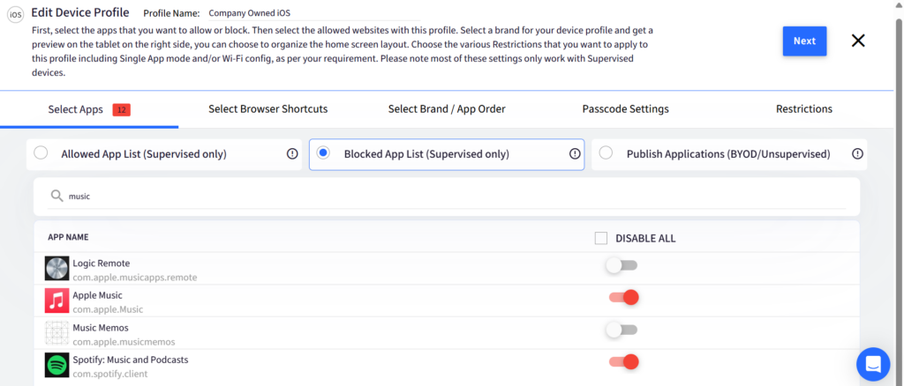
Task: Select Allowed App List radio button
Action: tap(41, 153)
